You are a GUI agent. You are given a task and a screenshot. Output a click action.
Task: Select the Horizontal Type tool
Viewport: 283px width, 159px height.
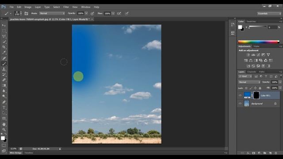4,108
